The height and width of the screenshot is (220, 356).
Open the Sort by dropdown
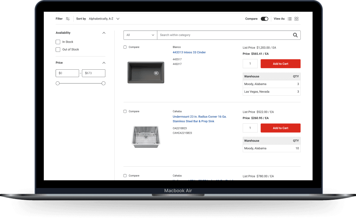(x=104, y=18)
